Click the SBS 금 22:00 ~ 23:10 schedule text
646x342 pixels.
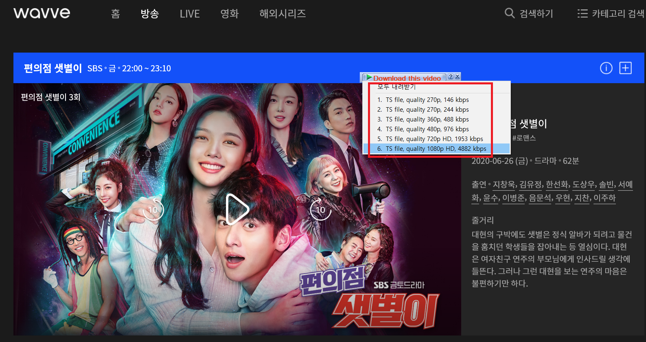click(129, 68)
